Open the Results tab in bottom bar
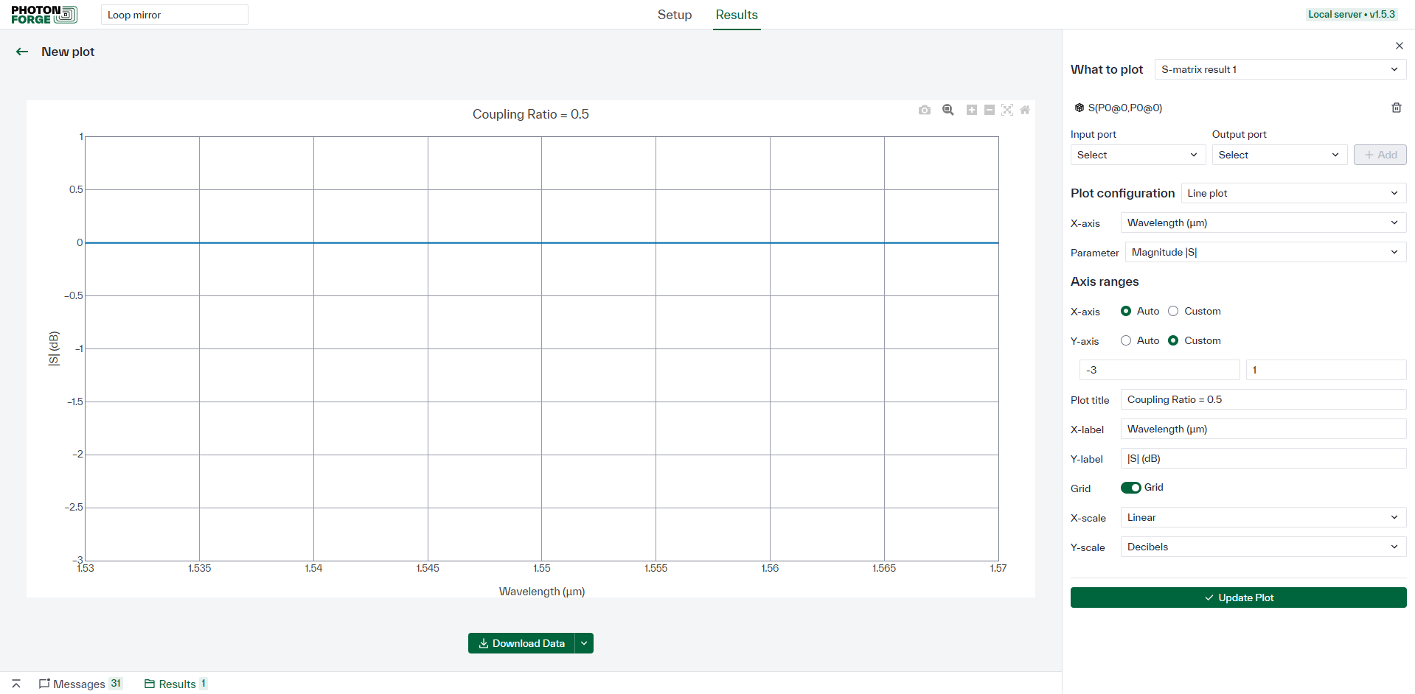This screenshot has width=1415, height=694. 176,684
